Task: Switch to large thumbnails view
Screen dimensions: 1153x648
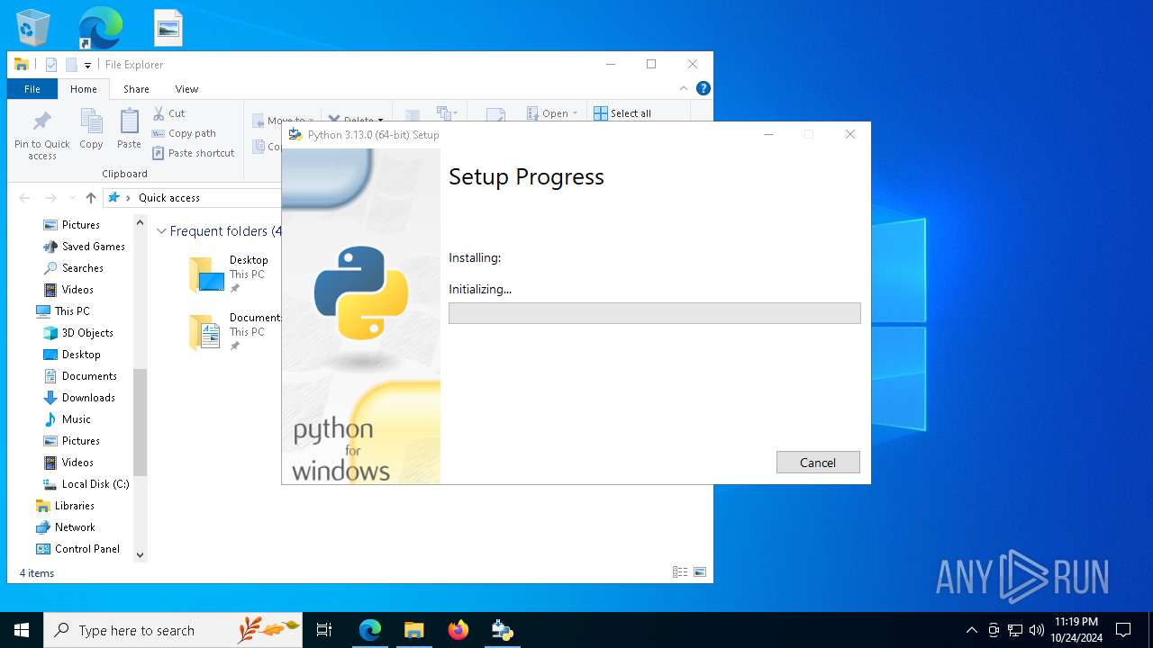Action: coord(700,572)
